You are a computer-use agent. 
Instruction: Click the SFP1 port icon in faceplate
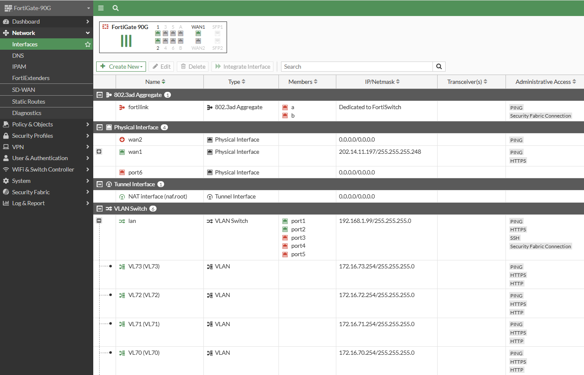coord(217,33)
